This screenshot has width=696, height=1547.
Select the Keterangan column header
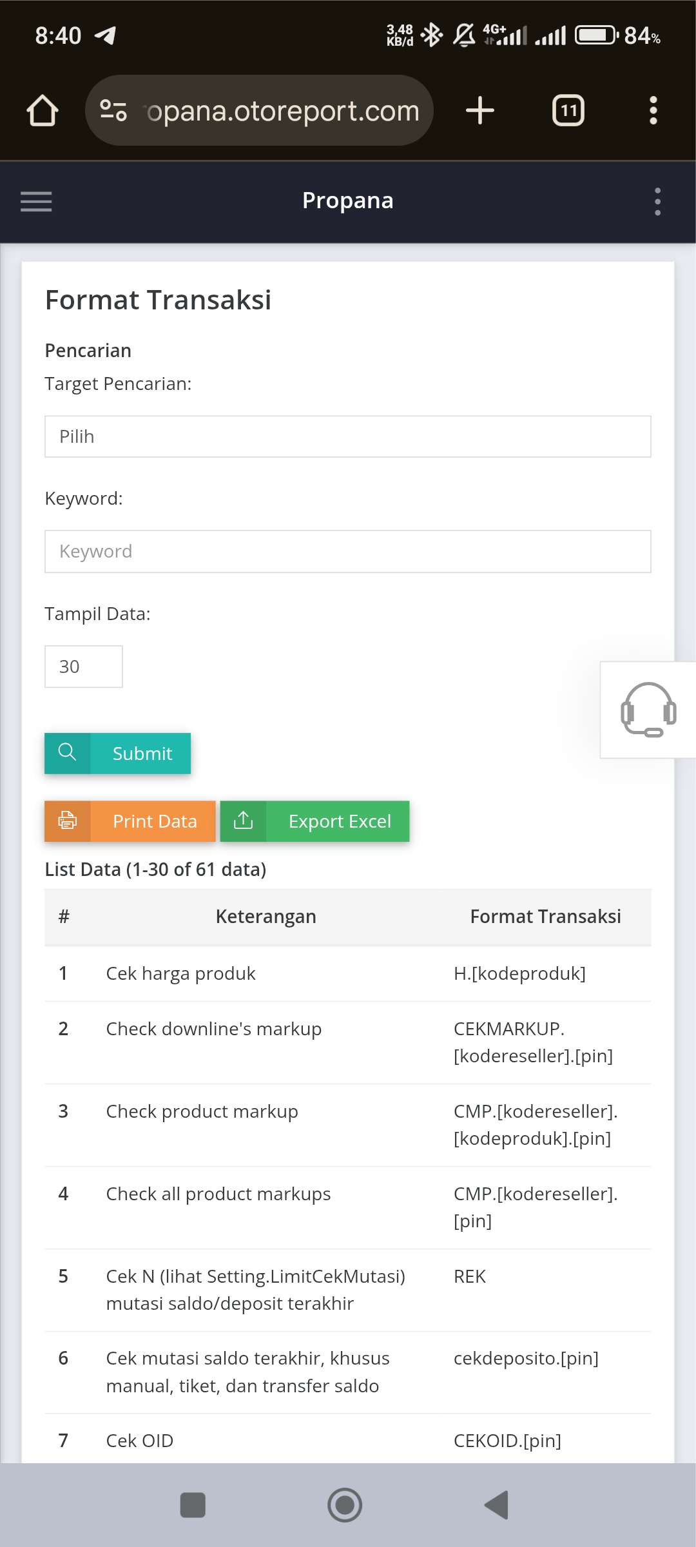(x=266, y=916)
